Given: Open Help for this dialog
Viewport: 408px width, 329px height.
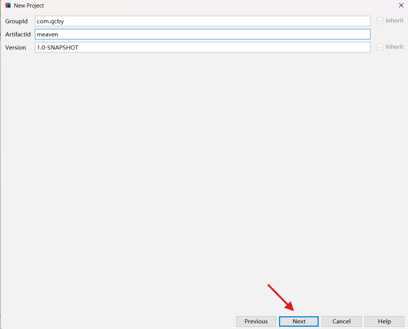Looking at the screenshot, I should pyautogui.click(x=384, y=321).
